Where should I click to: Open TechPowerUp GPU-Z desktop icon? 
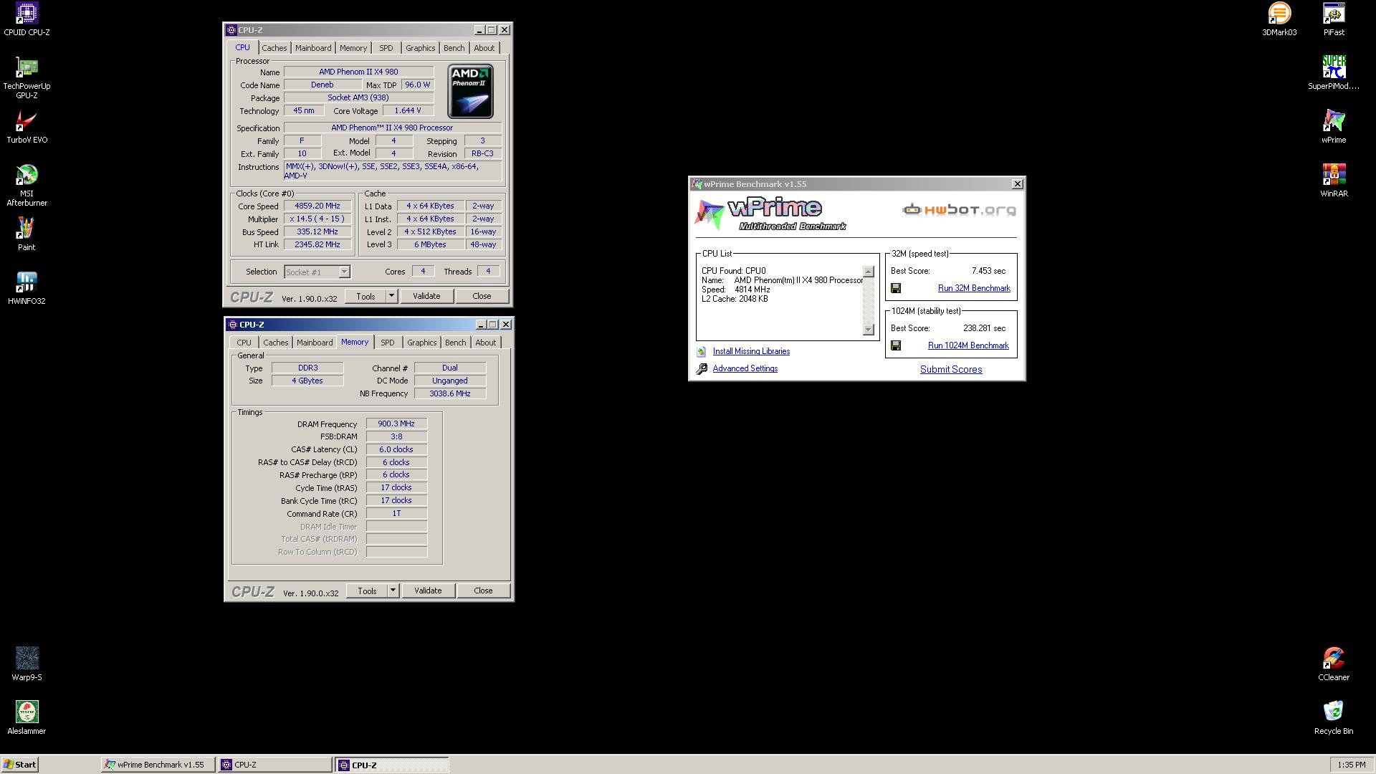(x=27, y=77)
